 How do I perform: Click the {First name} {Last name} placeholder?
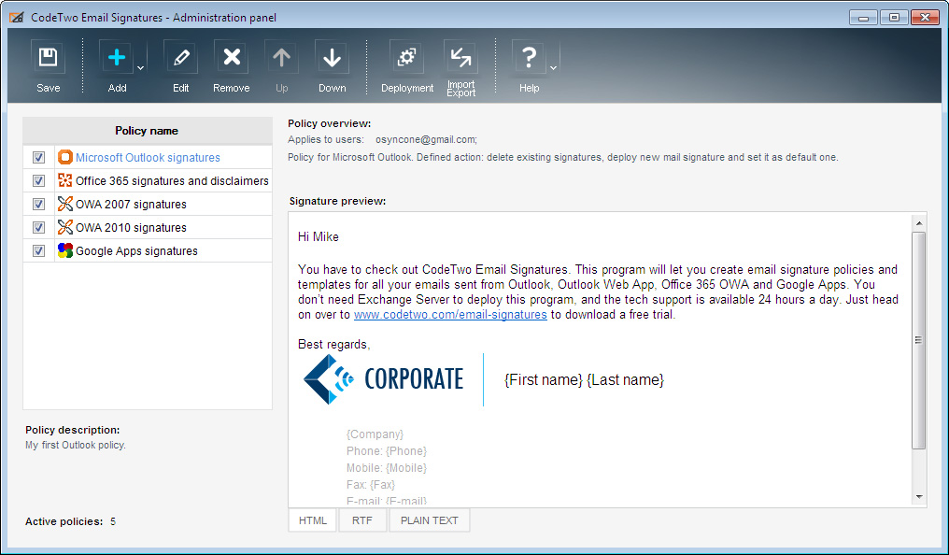(584, 379)
